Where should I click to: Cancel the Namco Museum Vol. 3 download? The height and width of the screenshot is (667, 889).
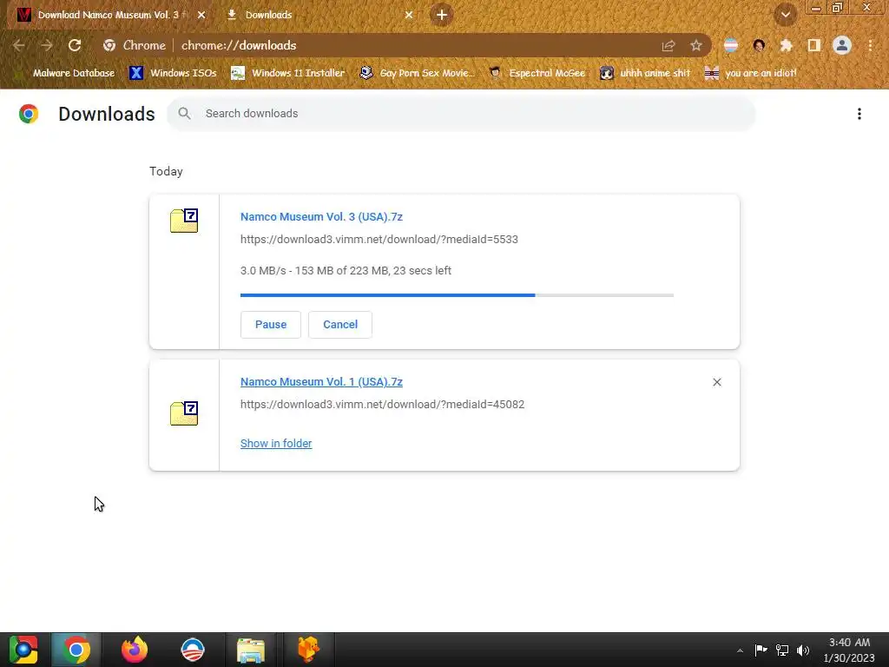click(x=340, y=325)
